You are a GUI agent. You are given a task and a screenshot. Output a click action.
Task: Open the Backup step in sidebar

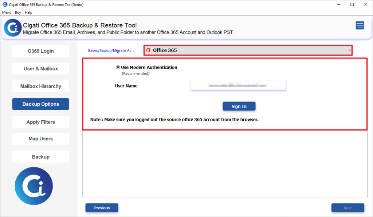point(41,157)
